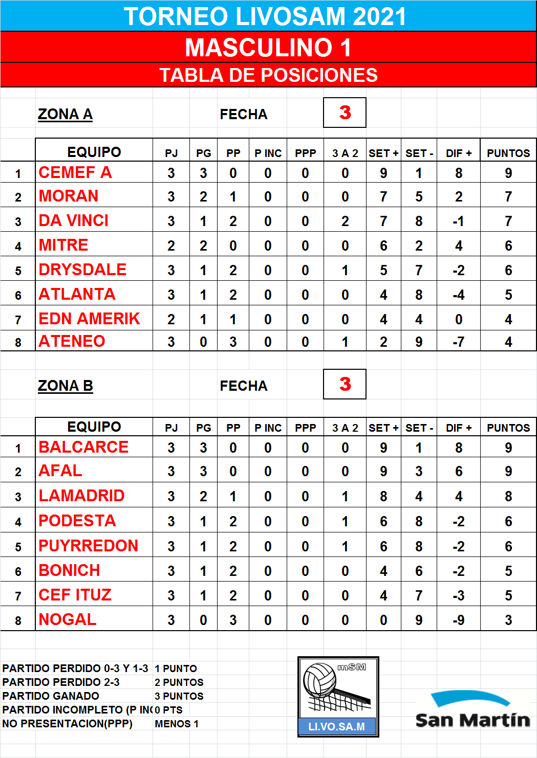The image size is (537, 758).
Task: Select the PUNTOS column header in Zona A
Action: click(508, 153)
